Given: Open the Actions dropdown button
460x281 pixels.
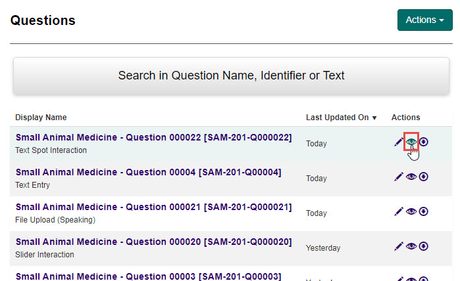Looking at the screenshot, I should pos(424,20).
